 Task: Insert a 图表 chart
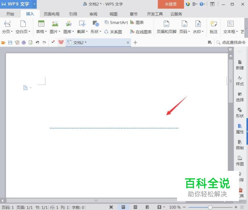pos(137,23)
